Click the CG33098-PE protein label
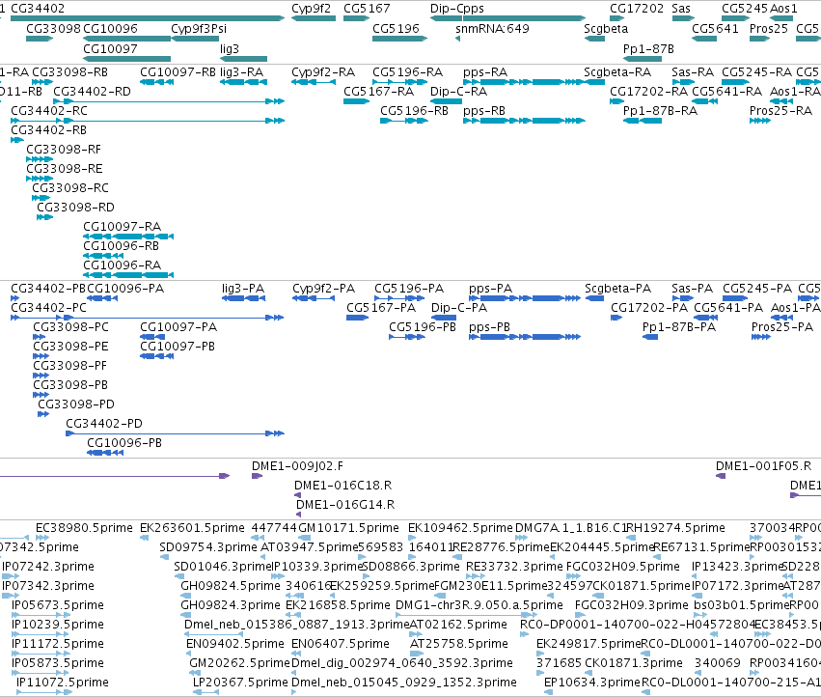The width and height of the screenshot is (821, 697). pos(70,346)
